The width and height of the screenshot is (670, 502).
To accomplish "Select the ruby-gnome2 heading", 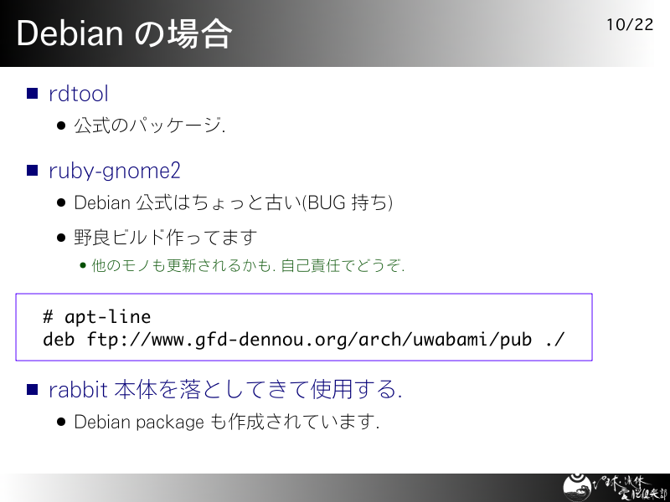I will (115, 171).
